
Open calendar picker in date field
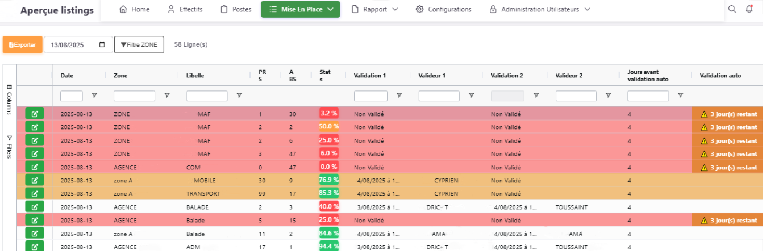click(x=102, y=45)
